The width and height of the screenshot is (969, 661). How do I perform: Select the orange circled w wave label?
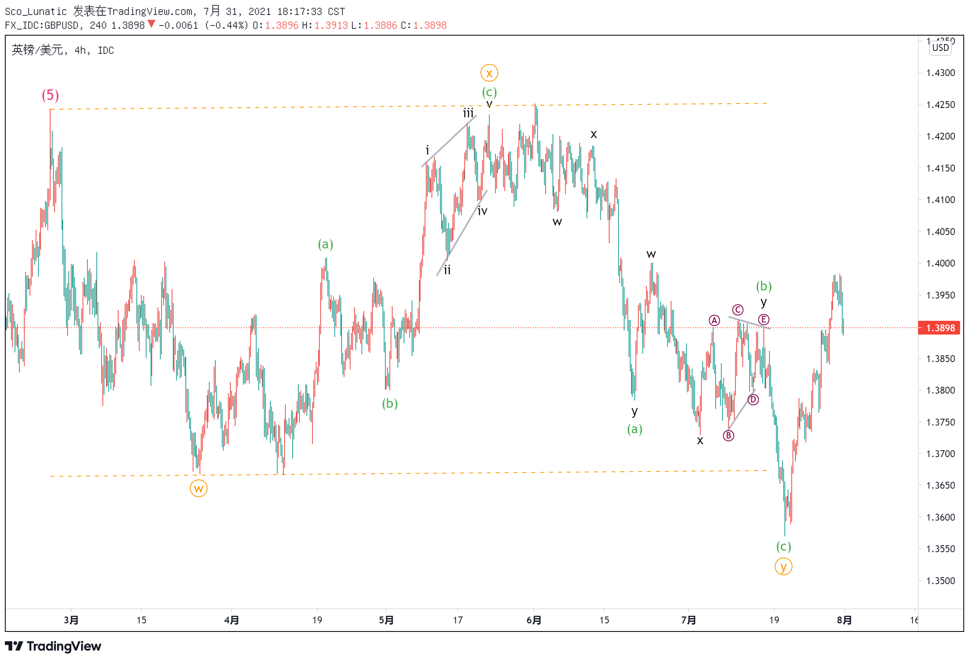click(x=198, y=488)
